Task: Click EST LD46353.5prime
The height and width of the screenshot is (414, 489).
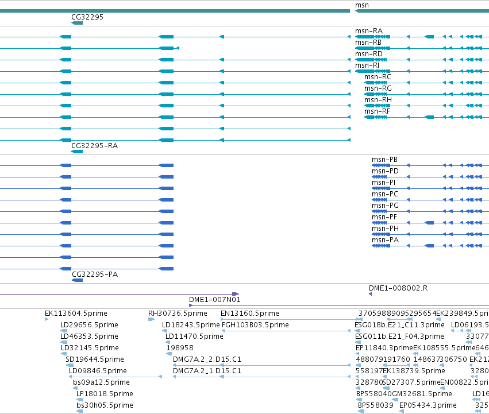Action: (x=89, y=336)
